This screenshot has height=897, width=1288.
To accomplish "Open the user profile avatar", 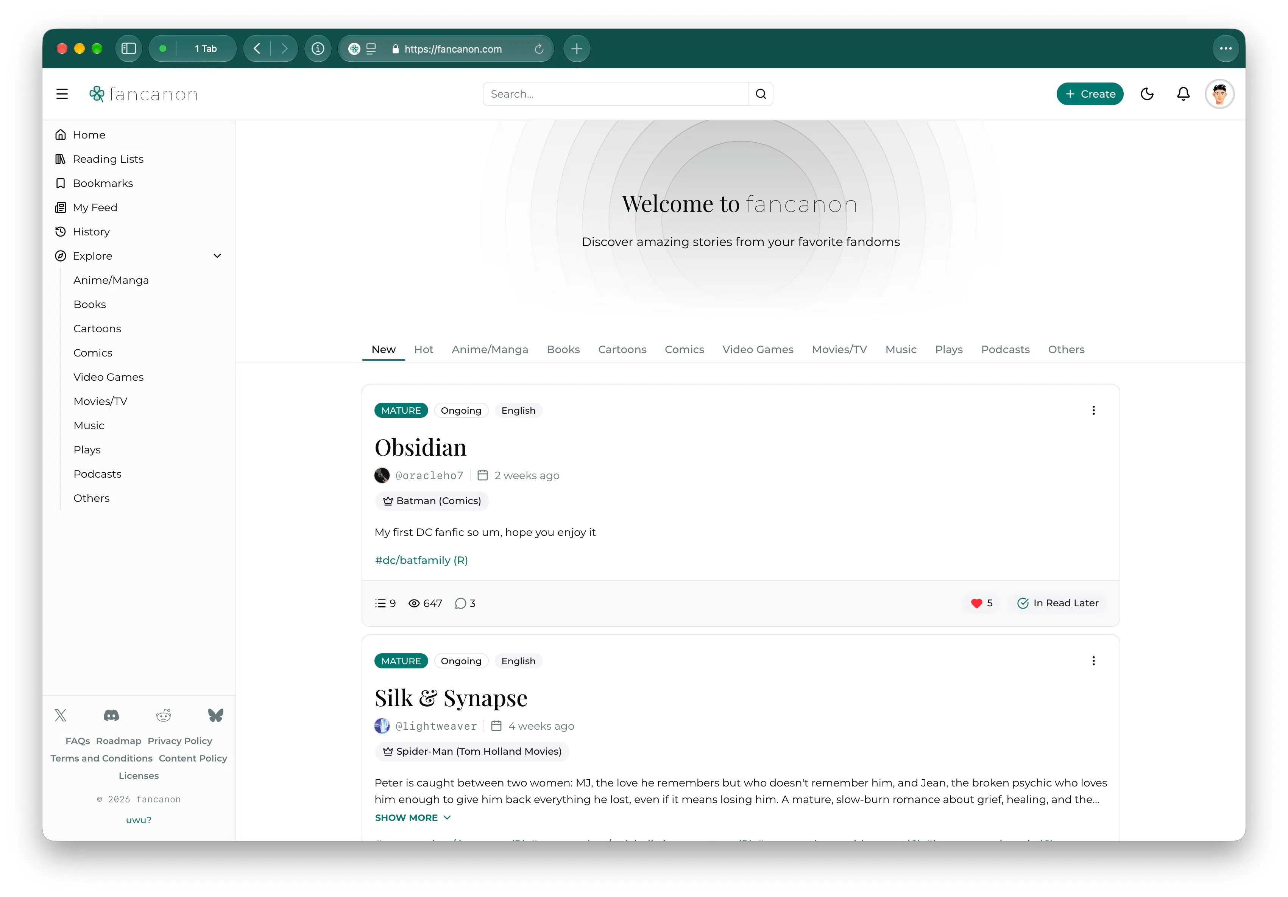I will point(1219,94).
